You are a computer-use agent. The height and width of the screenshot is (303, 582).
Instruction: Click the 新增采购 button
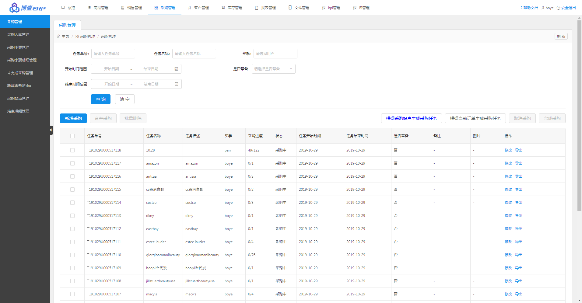[x=73, y=118]
